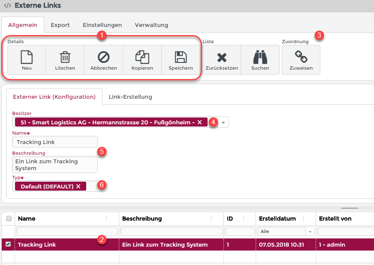
Task: Remove the Smart Logistics AG owner tag
Action: 199,122
